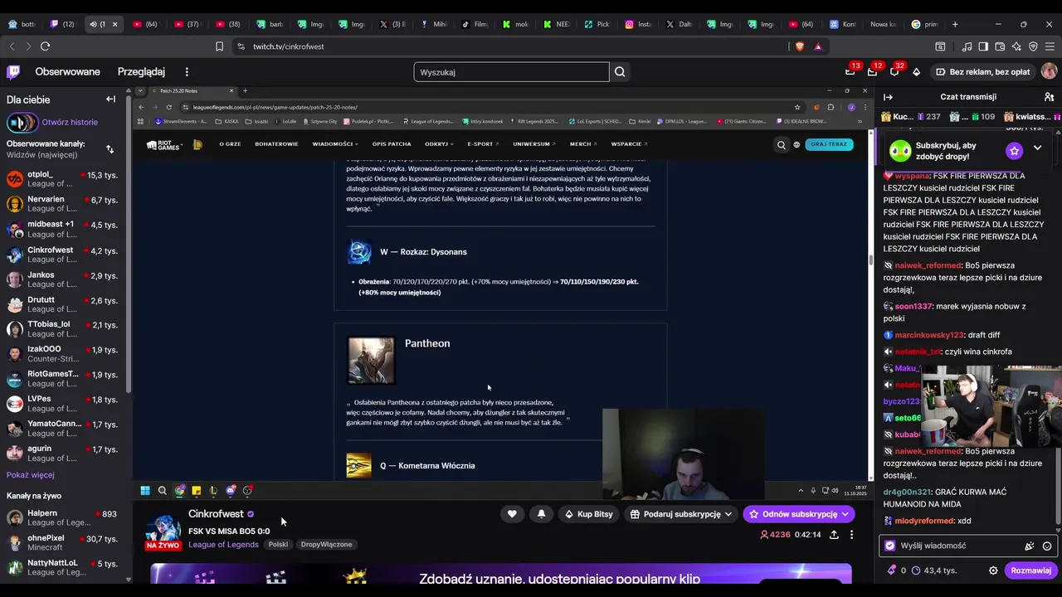Open the icon with 12 badge
The image size is (1062, 597).
[872, 72]
